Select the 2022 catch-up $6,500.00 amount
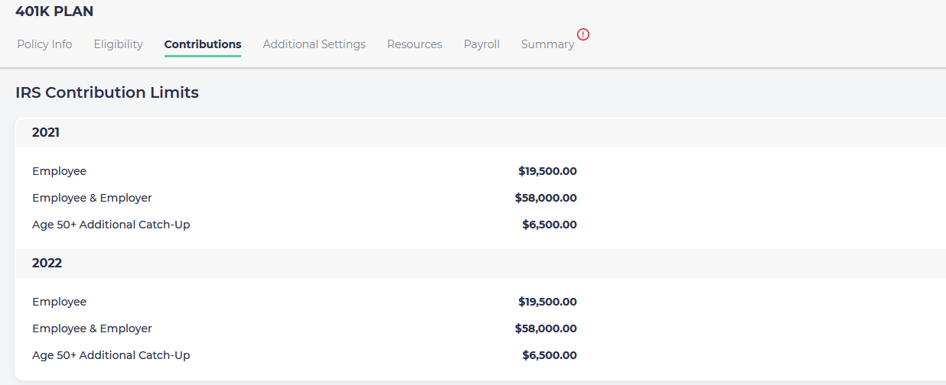The image size is (946, 385). coord(550,355)
